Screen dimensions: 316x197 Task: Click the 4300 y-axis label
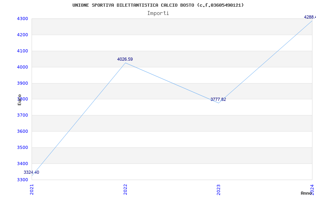tap(23, 19)
